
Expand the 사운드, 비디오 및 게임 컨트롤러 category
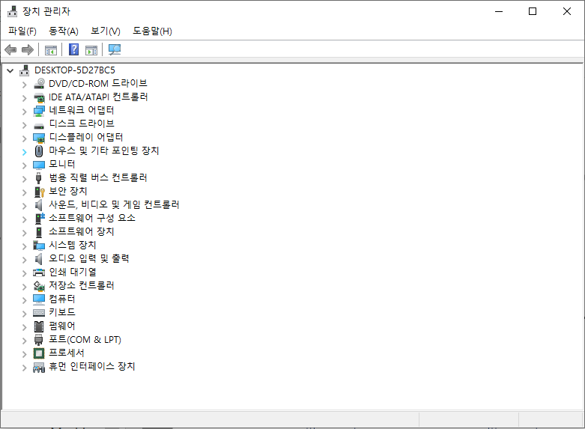[24, 206]
